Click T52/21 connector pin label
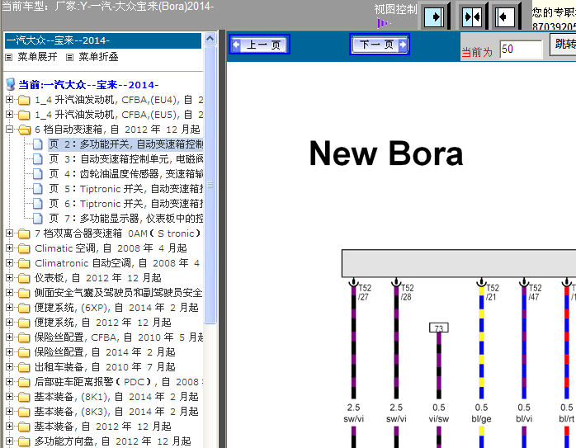The width and height of the screenshot is (576, 448). click(493, 292)
